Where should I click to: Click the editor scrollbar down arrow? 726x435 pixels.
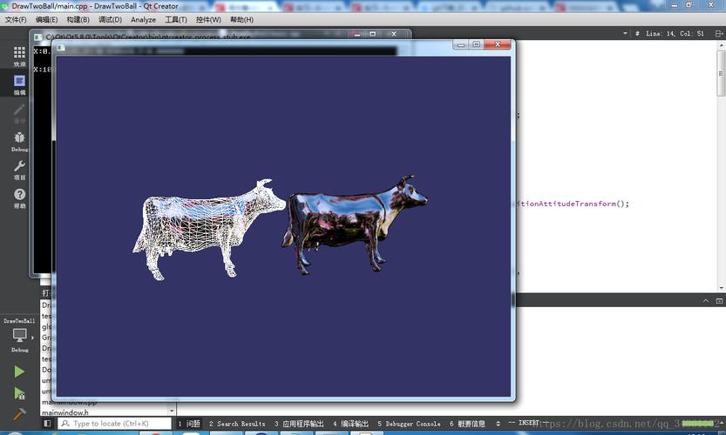click(x=721, y=287)
